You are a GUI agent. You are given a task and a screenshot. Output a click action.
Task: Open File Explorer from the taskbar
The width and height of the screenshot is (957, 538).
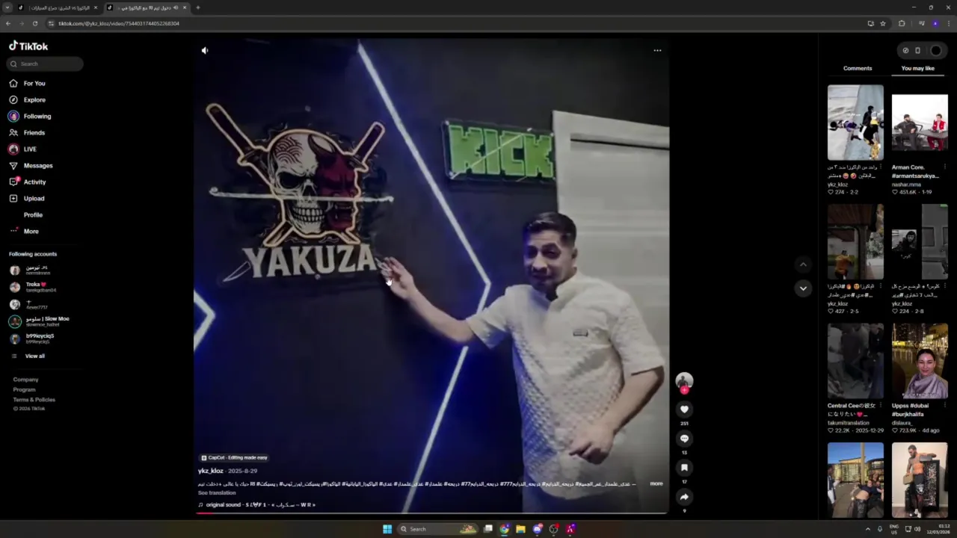520,529
